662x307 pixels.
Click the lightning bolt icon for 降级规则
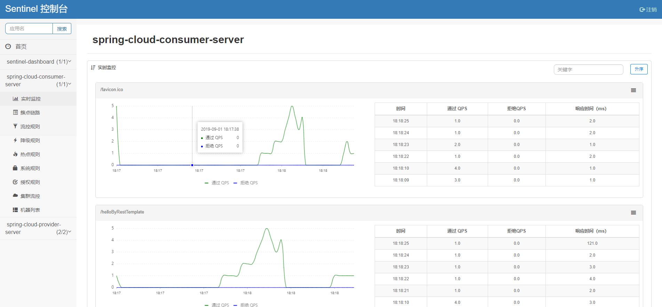click(15, 140)
